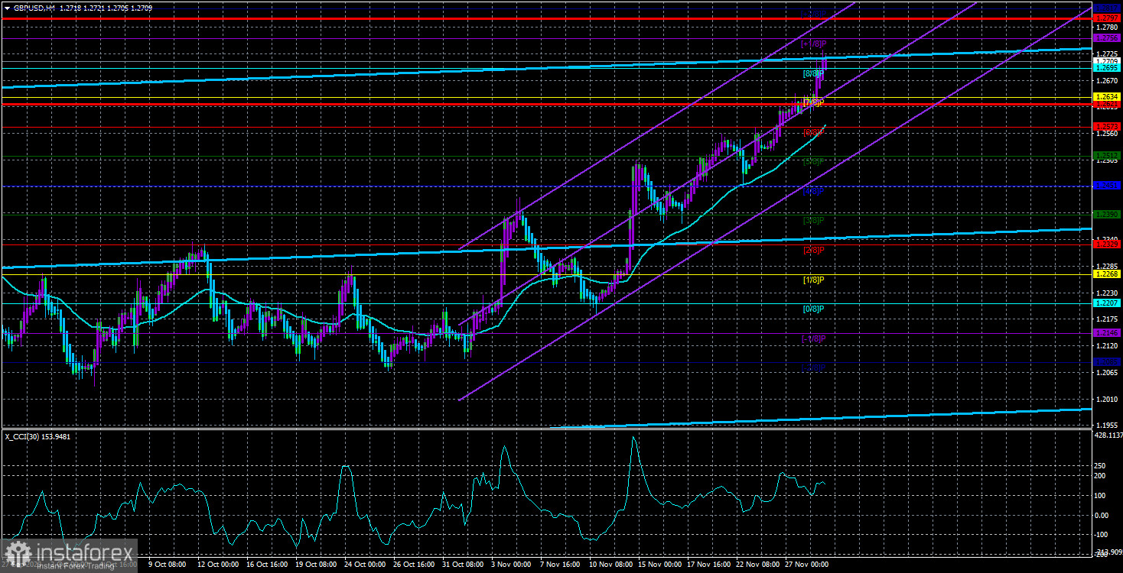Click the 1.2797 red price label
Viewport: 1123px width, 573px height.
click(1107, 18)
